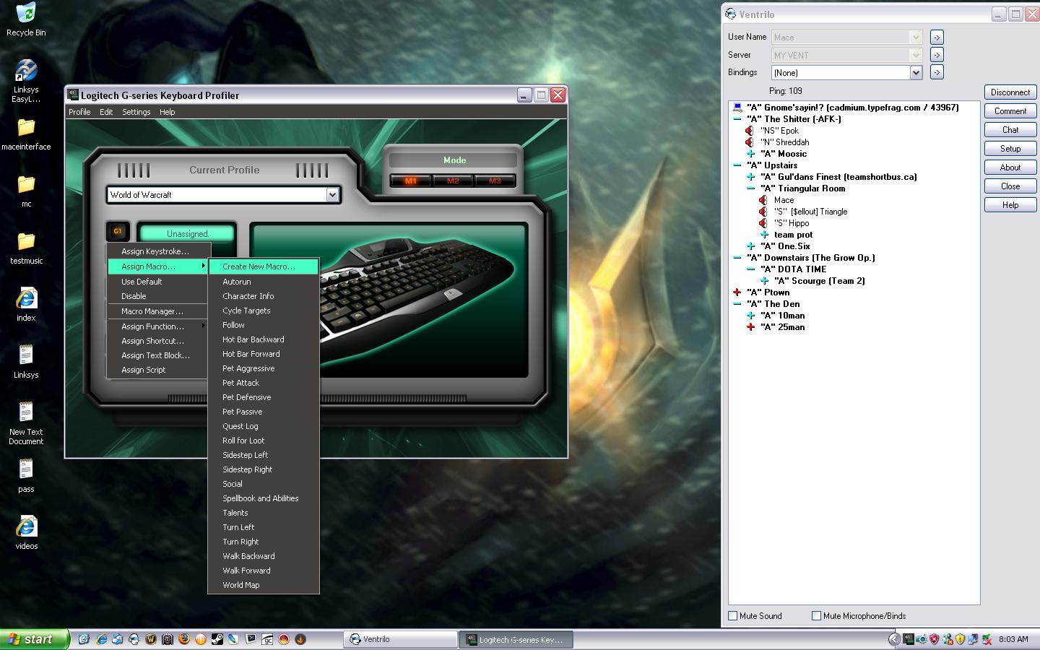This screenshot has height=650, width=1040.
Task: Click the arrow button next to User Name
Action: click(937, 38)
